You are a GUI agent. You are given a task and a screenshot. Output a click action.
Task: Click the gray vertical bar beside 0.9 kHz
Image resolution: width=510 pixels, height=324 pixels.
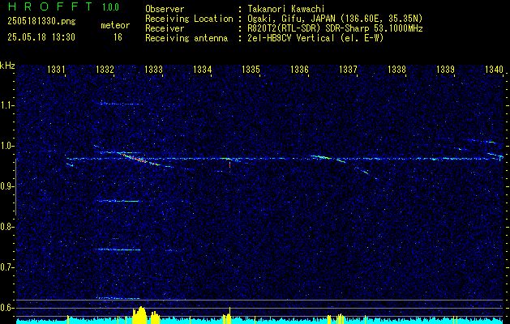click(16, 187)
